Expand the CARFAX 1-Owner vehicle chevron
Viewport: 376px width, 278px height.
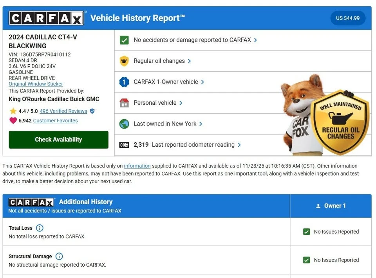(202, 82)
